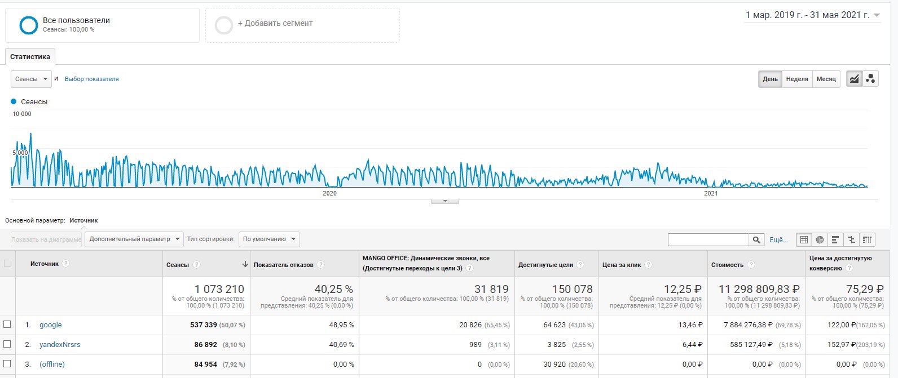Open the motion chart icon
This screenshot has width=898, height=378.
pyautogui.click(x=870, y=79)
